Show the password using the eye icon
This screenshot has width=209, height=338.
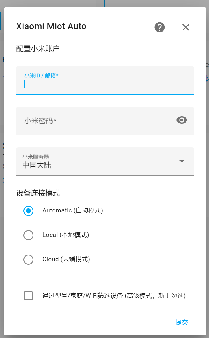click(x=182, y=120)
